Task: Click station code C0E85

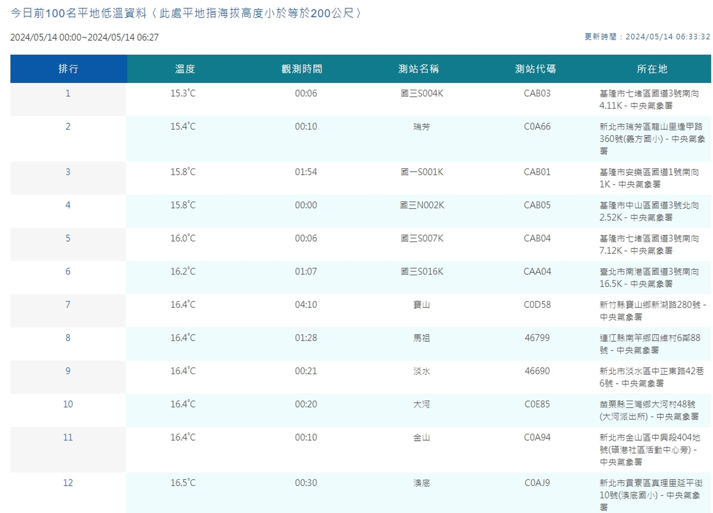Action: pyautogui.click(x=537, y=404)
